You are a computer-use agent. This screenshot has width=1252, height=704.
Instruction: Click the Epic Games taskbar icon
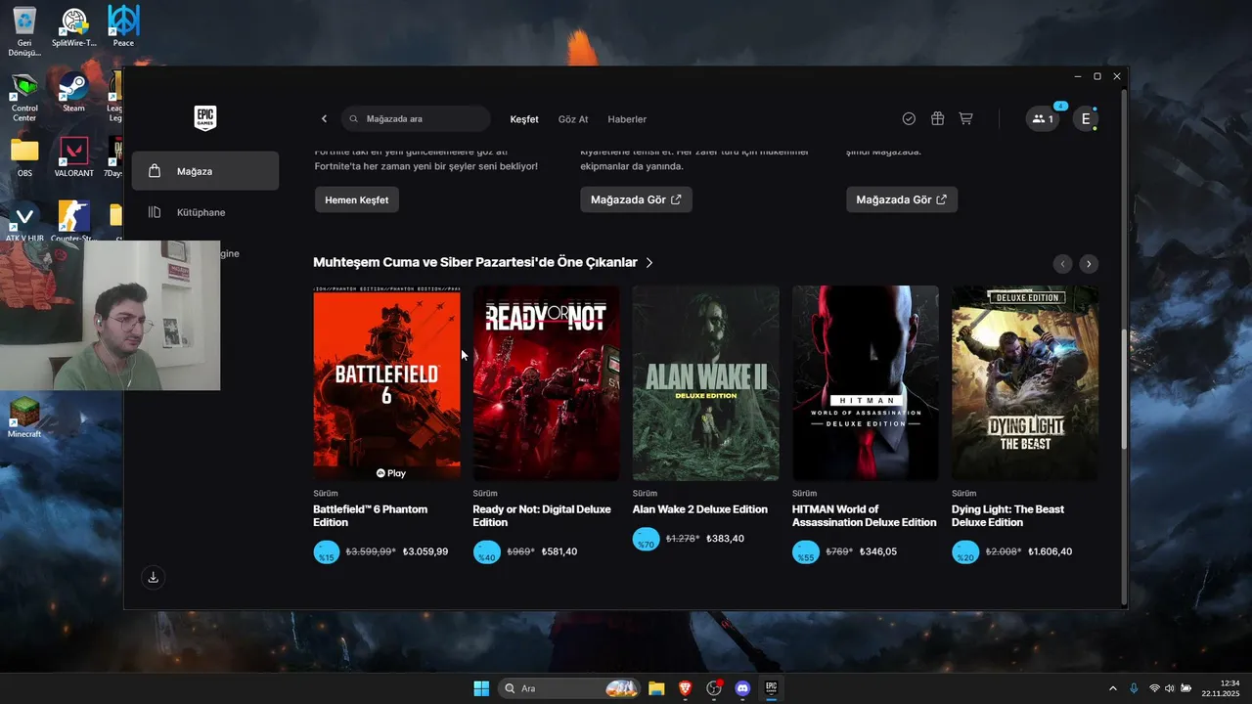771,688
